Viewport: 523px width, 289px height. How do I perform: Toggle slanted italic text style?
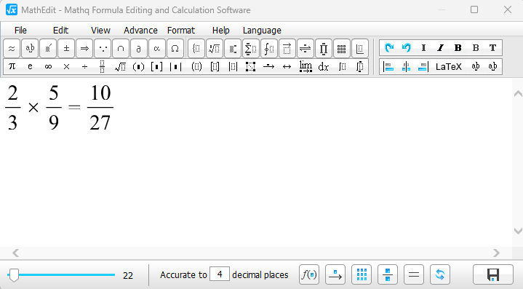click(x=441, y=48)
